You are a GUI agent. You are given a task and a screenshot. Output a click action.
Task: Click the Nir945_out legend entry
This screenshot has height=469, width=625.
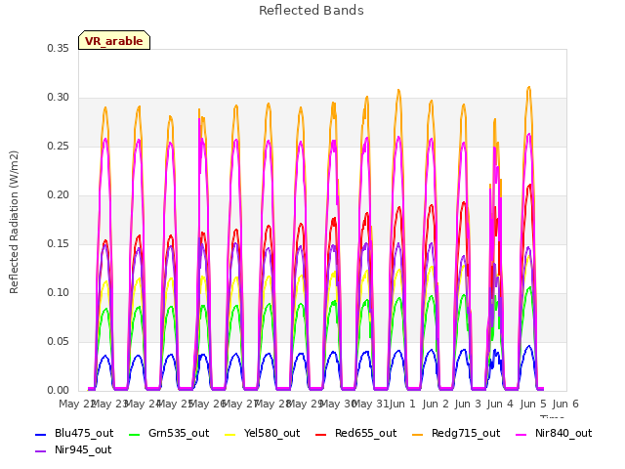(x=73, y=449)
